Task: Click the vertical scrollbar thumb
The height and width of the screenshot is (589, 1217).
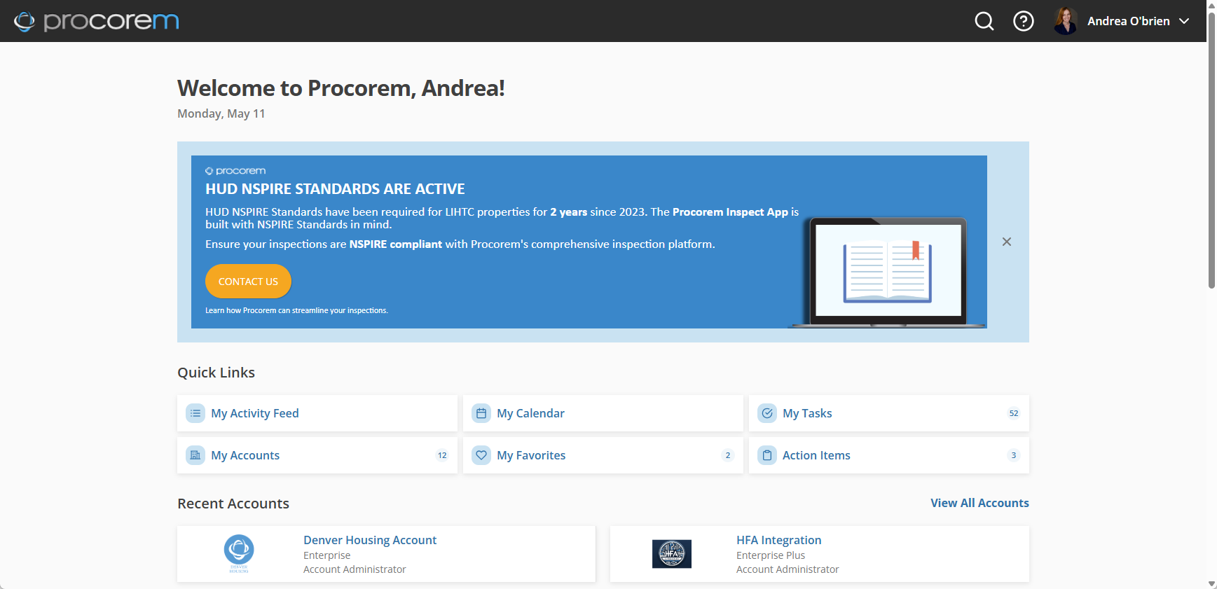Action: (1211, 150)
